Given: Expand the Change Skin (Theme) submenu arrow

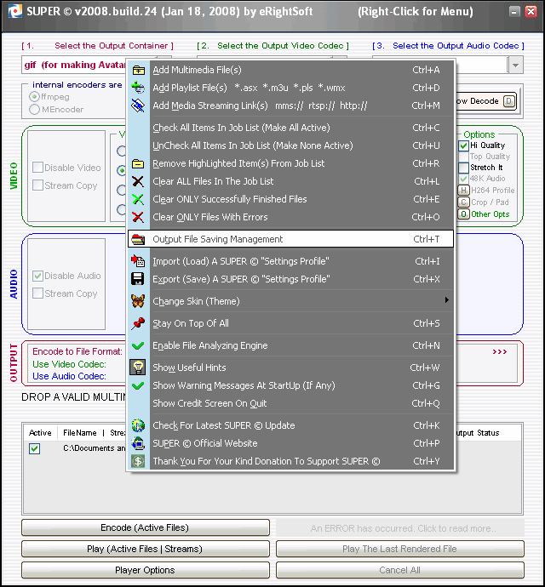Looking at the screenshot, I should pos(446,299).
